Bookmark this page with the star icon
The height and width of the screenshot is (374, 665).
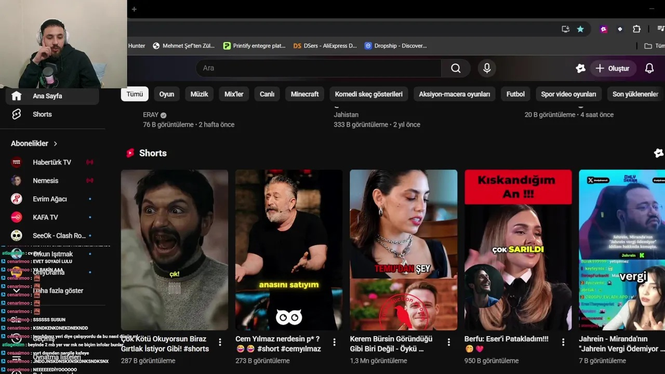(580, 29)
